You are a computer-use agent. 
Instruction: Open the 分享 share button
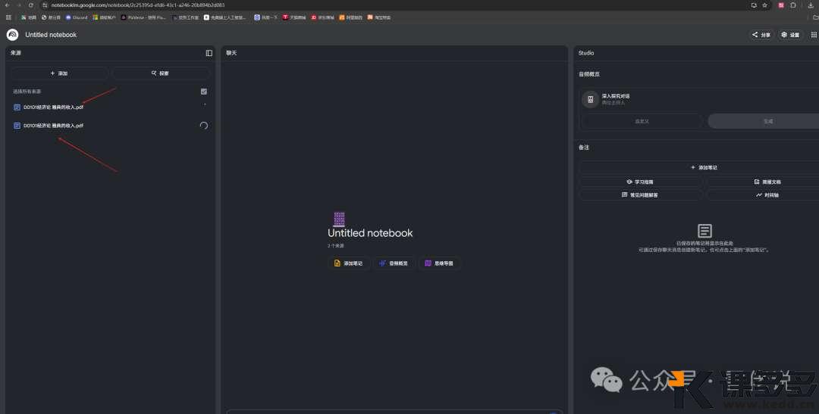click(x=761, y=35)
